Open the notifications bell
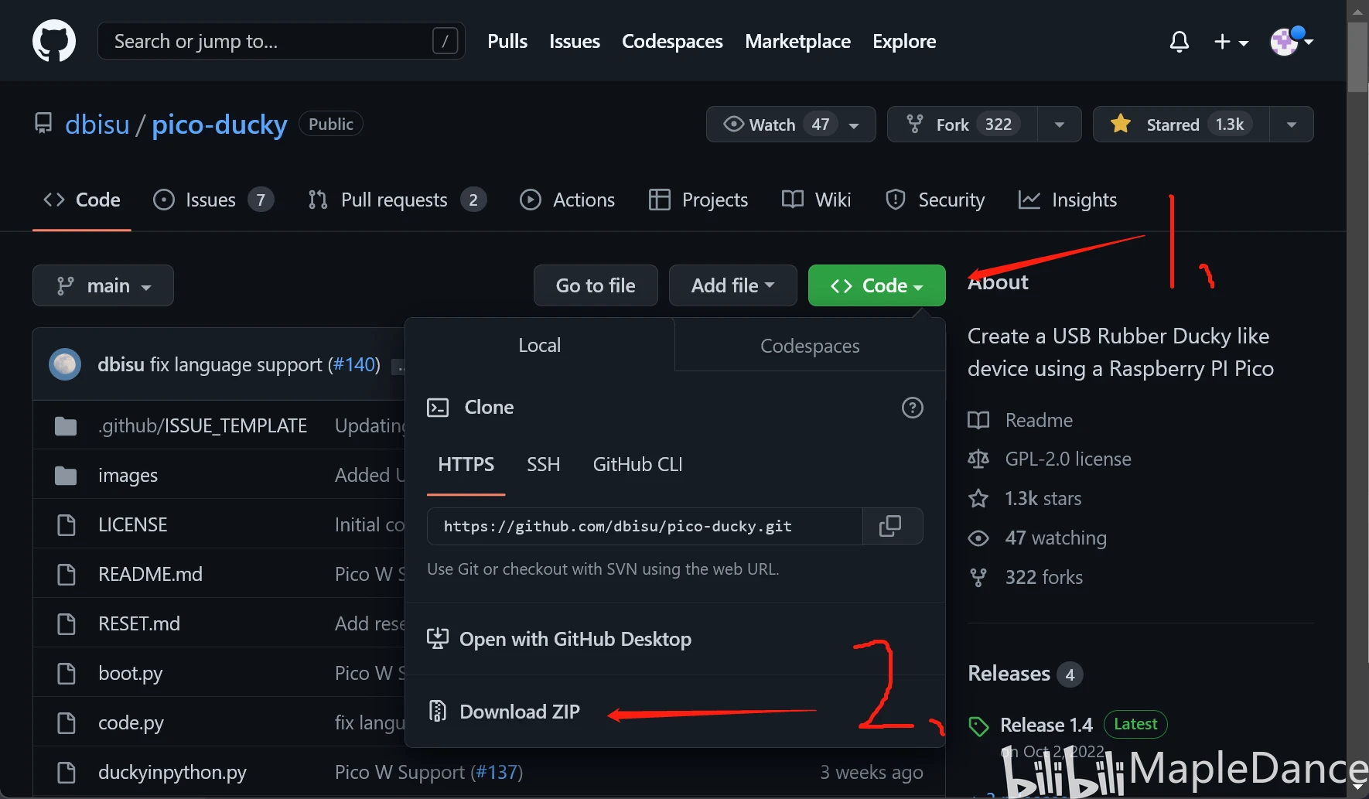 click(1179, 41)
